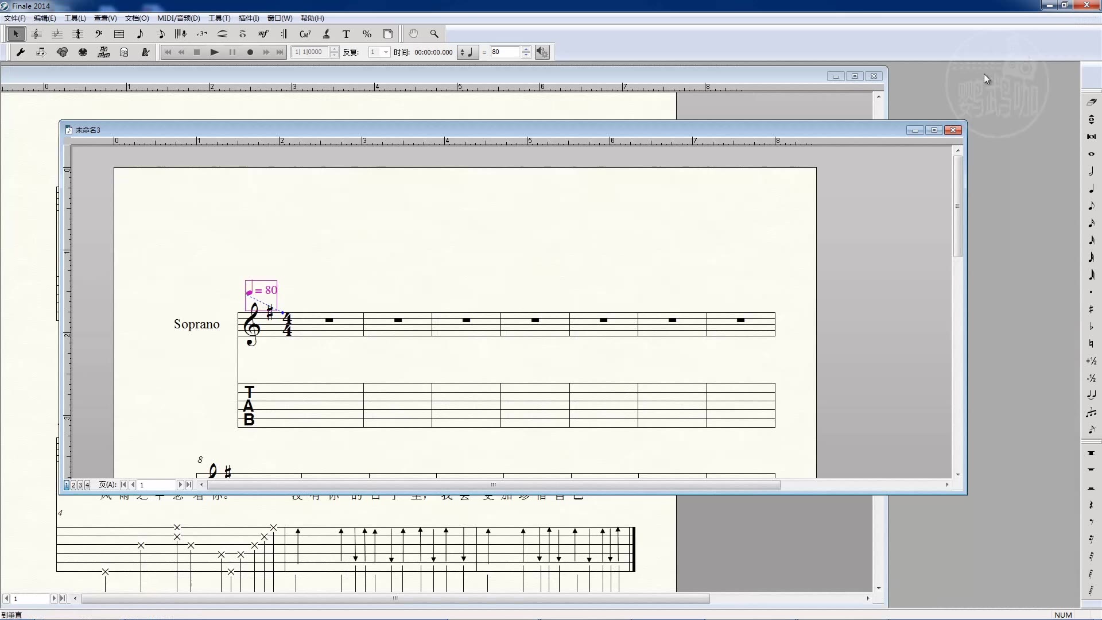Screen dimensions: 1102x620
Task: Go to next page in 未命名3 window
Action: pos(180,485)
